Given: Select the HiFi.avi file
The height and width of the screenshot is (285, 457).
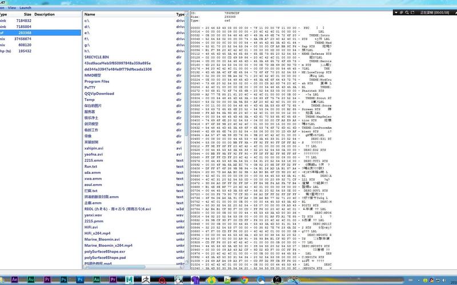Looking at the screenshot, I should coord(91,227).
